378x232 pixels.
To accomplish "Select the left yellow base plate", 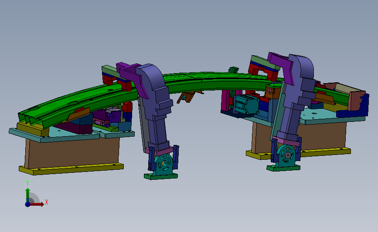I will coord(71,169).
